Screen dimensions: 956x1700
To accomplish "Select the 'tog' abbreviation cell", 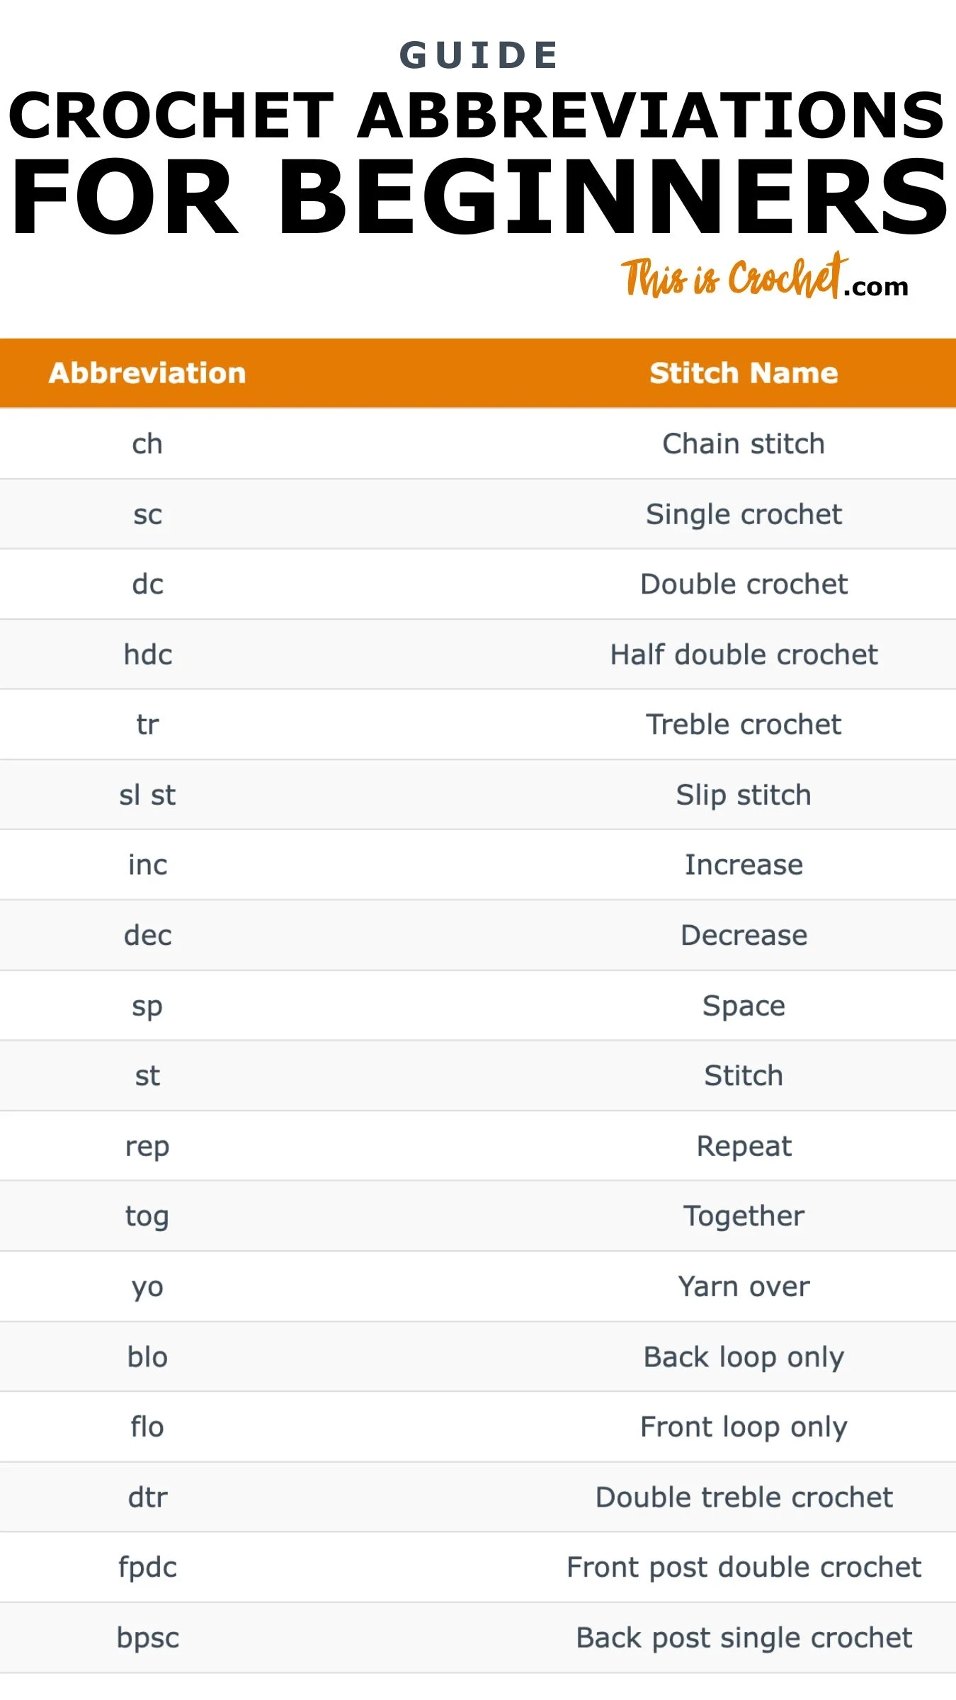I will point(147,1216).
